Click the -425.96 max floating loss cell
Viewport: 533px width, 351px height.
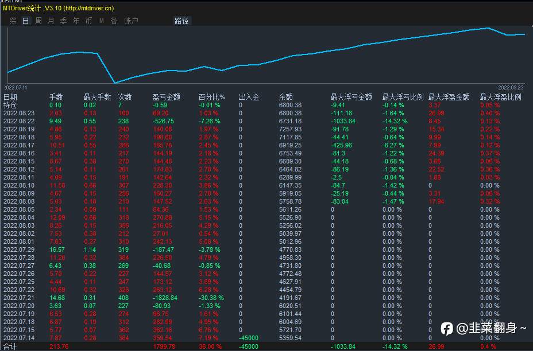[x=341, y=145]
